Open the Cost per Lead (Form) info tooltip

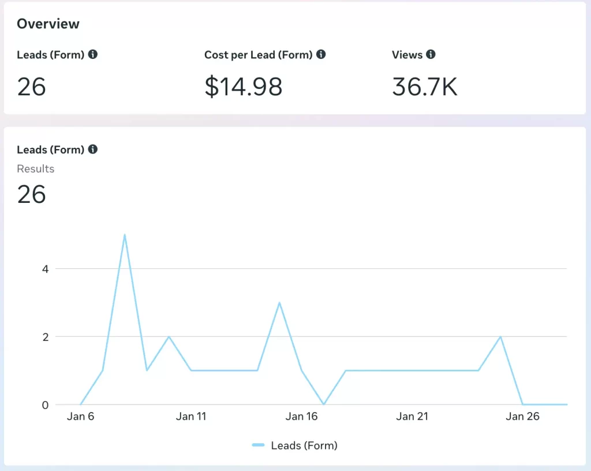(x=321, y=55)
